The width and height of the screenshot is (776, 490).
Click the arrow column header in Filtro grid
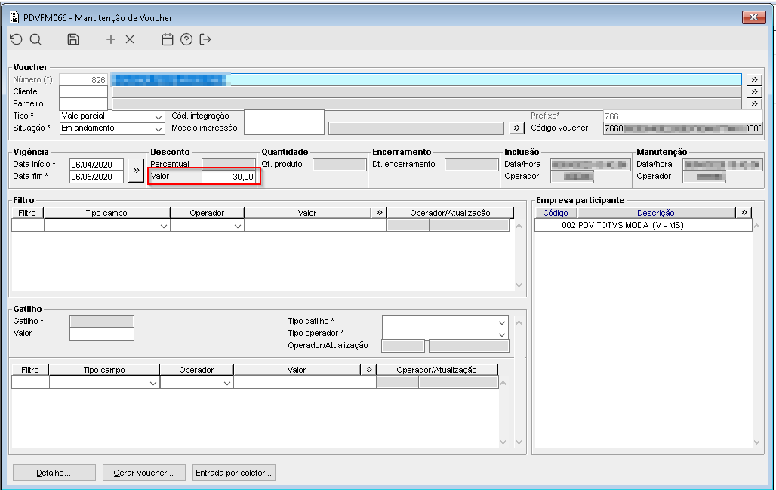coord(379,212)
